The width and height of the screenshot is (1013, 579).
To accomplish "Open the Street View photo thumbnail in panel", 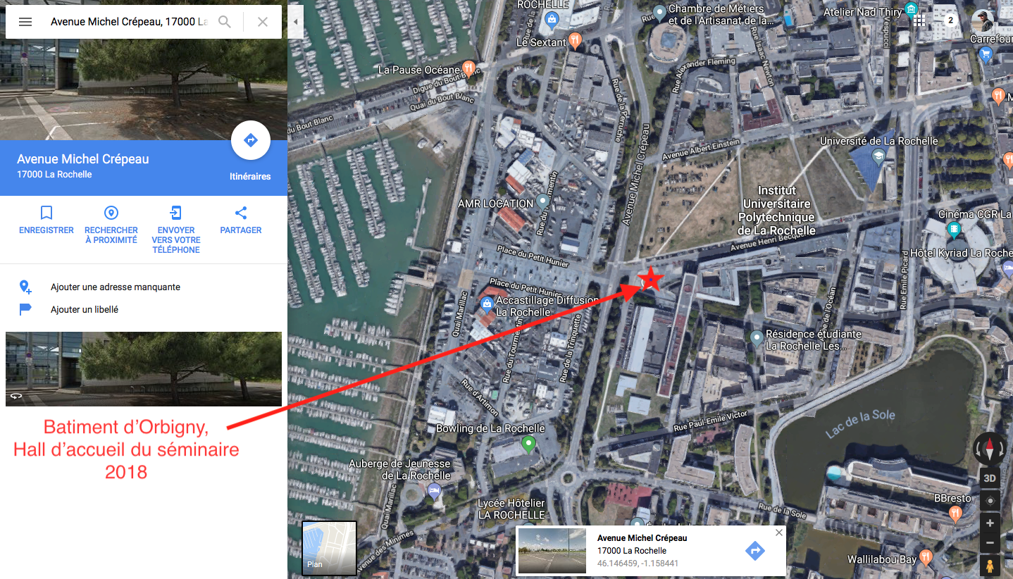I will pos(144,369).
